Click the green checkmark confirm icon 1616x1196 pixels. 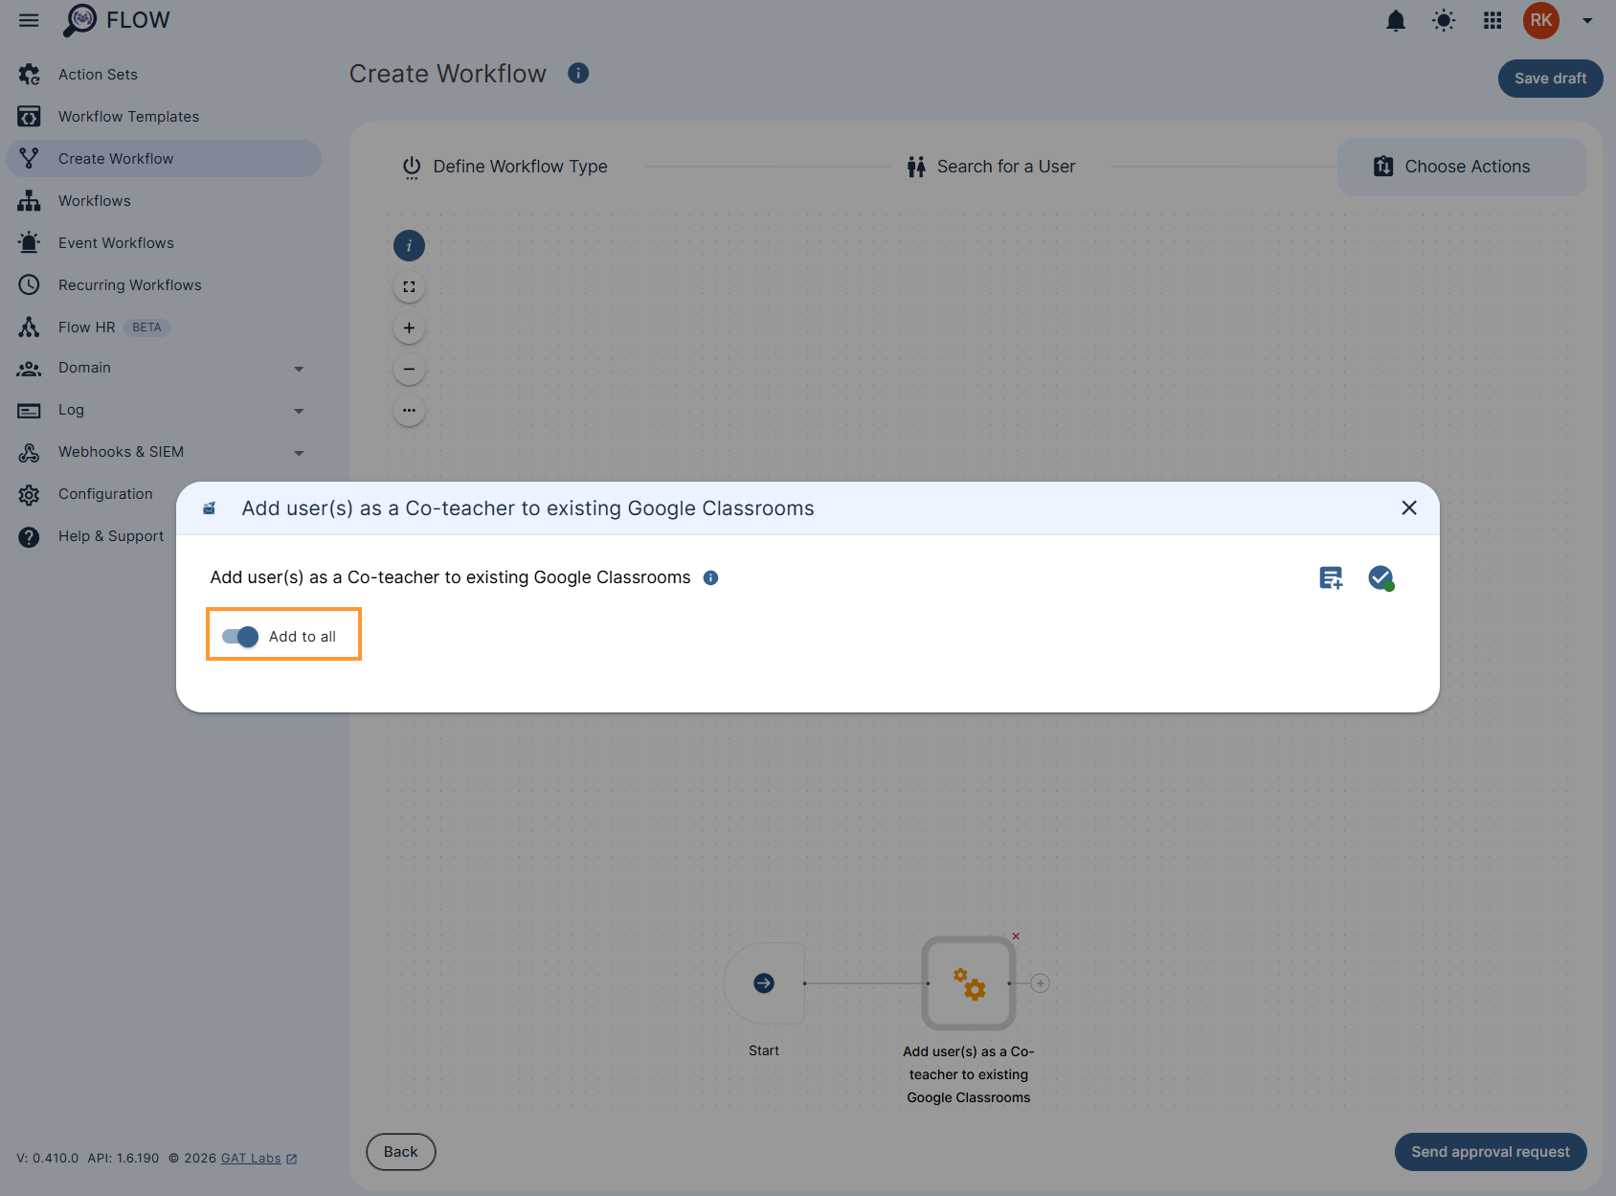point(1380,577)
